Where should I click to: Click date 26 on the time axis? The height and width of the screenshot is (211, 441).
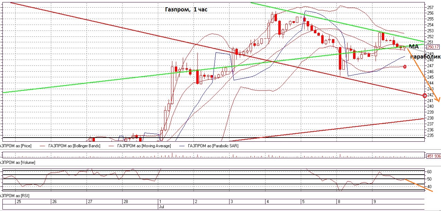54,201
